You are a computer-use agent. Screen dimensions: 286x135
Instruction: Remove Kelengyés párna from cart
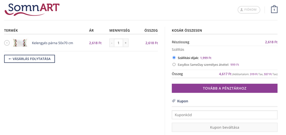7,43
